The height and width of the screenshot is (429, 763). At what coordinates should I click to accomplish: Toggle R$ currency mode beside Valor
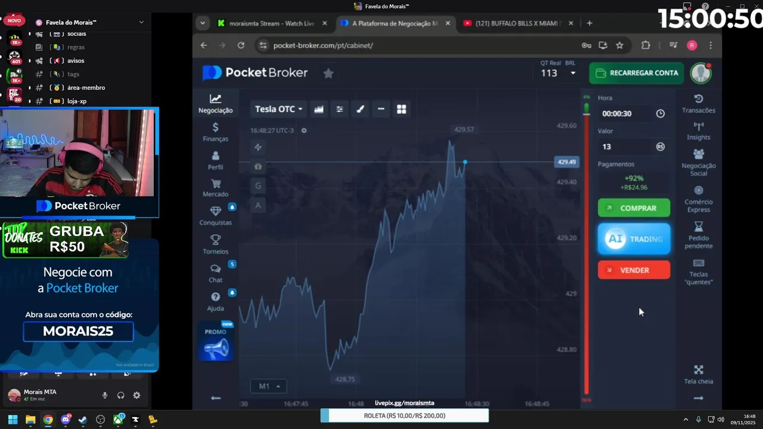tap(660, 147)
